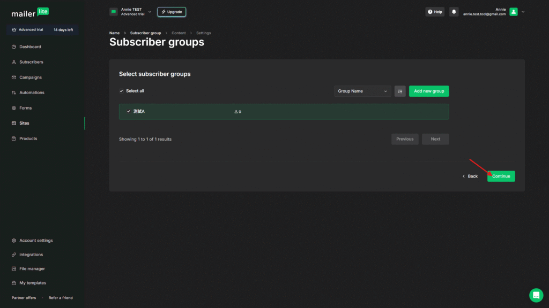This screenshot has width=549, height=308.
Task: Click the green account icon beside Annie TEST
Action: 114,12
